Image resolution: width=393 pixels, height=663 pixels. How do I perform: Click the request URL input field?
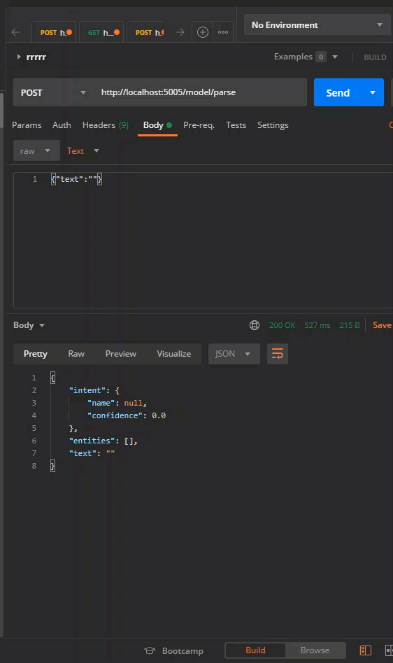coord(200,92)
